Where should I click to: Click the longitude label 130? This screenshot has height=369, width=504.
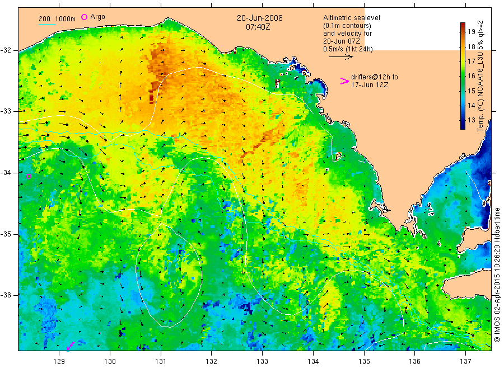pyautogui.click(x=110, y=362)
